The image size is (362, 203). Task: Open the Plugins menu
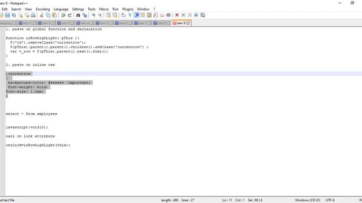tap(128, 9)
